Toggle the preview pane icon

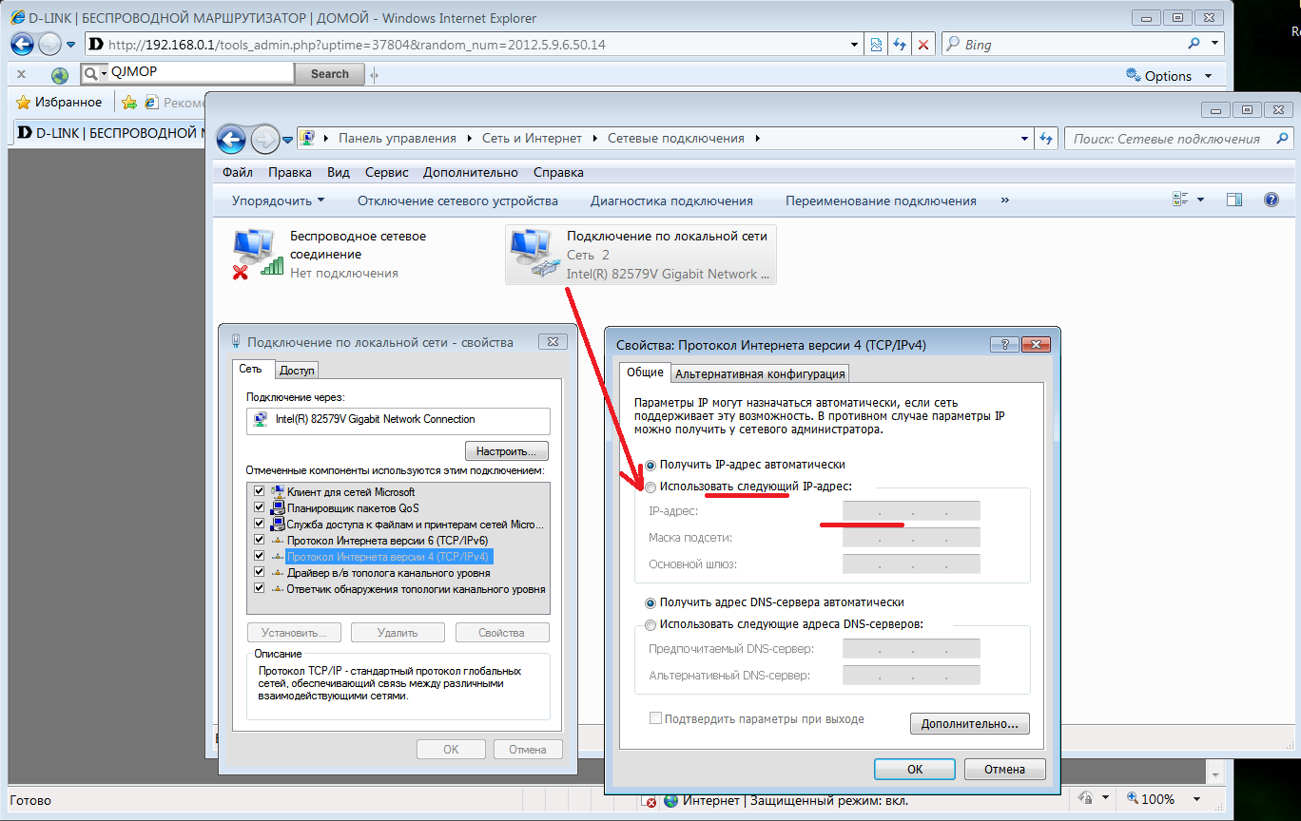1234,200
